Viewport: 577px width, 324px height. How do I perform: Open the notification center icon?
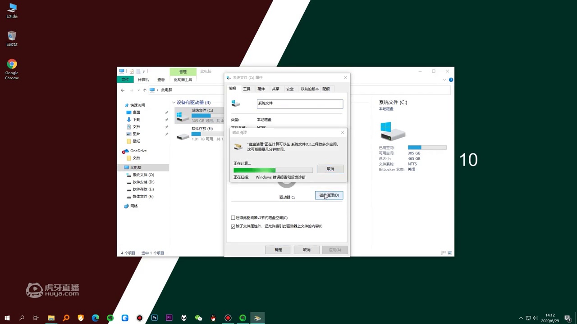[568, 318]
